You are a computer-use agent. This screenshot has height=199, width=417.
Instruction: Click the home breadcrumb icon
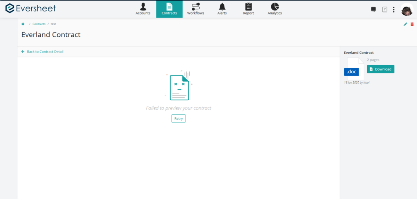tap(23, 24)
